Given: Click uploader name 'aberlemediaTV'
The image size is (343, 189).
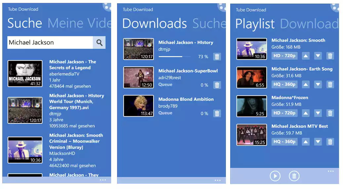Looking at the screenshot, I should click(64, 74).
